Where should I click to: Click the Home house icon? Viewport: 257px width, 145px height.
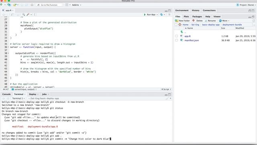click(180, 25)
